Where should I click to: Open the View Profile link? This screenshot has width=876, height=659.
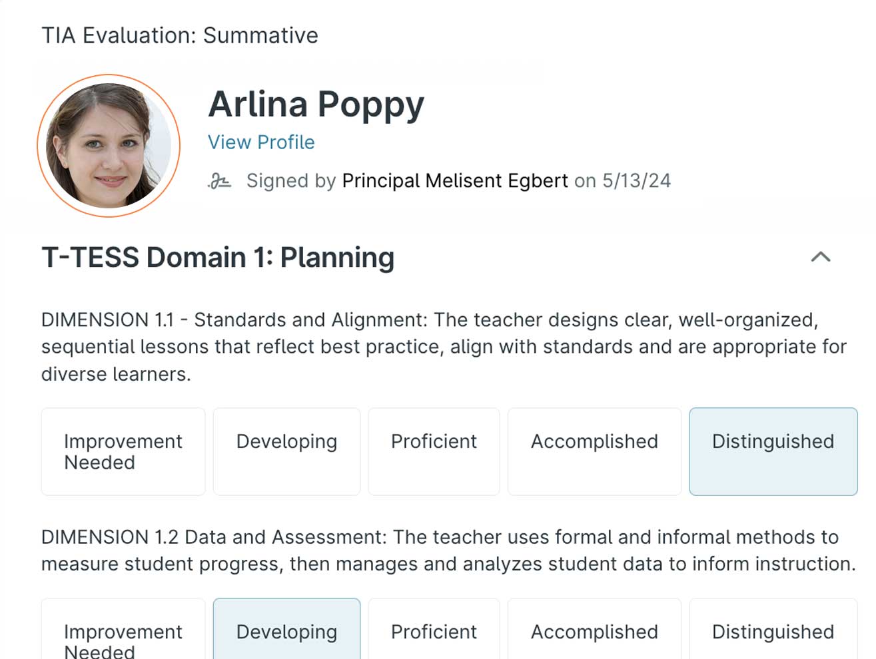261,142
